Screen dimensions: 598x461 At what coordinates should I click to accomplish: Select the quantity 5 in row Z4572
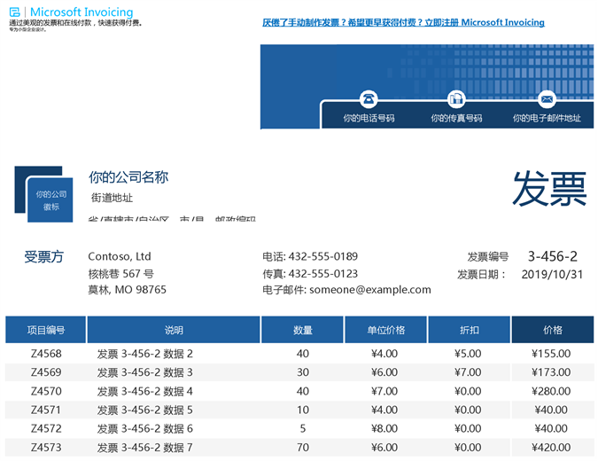(x=303, y=428)
